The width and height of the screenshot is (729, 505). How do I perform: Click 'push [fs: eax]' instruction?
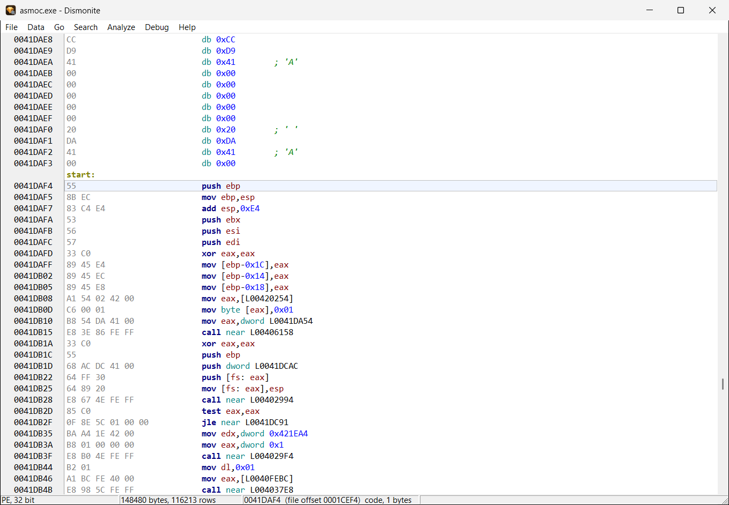(x=235, y=377)
